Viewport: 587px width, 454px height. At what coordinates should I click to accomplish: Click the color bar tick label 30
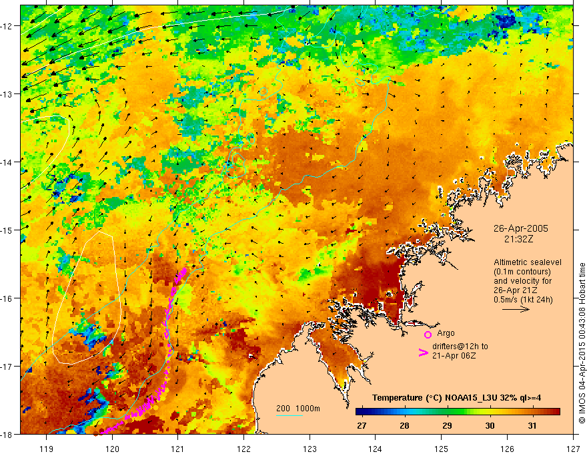tap(490, 425)
